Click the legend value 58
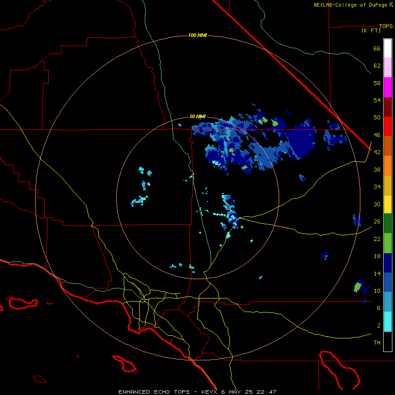This screenshot has width=395, height=395. point(377,83)
